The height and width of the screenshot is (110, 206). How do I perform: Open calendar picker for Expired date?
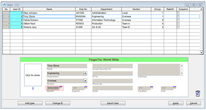pos(86,87)
